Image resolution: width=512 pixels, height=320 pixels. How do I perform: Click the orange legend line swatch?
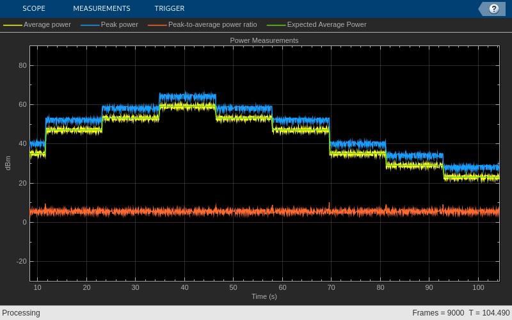point(157,25)
